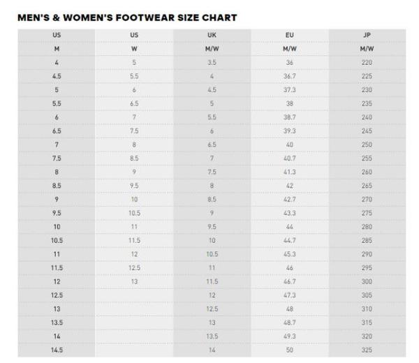The image size is (419, 363).
Task: Click EU size 45.3 cell
Action: pyautogui.click(x=290, y=254)
